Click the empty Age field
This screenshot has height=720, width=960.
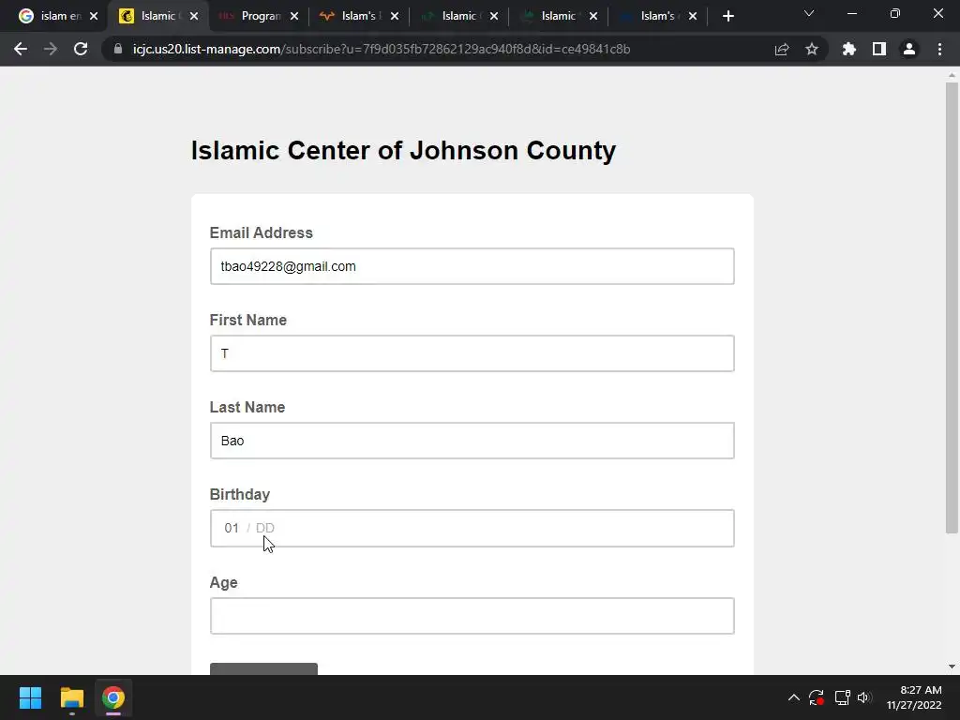pos(472,616)
